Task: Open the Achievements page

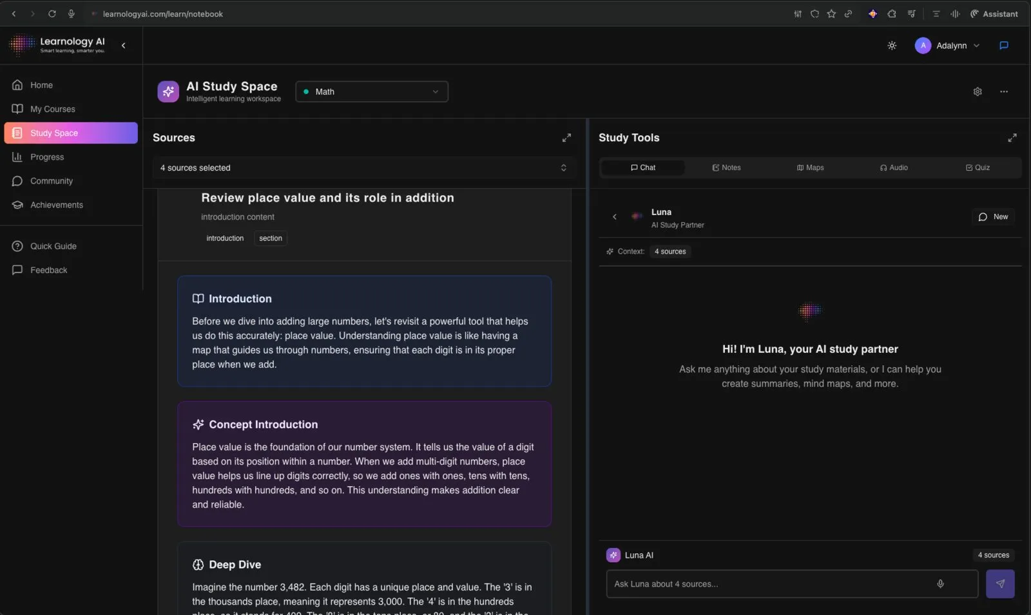Action: [x=71, y=205]
